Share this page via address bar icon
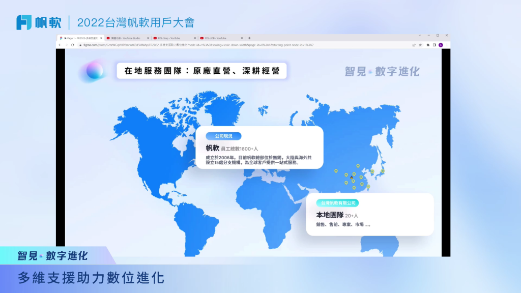521x293 pixels. pos(414,45)
